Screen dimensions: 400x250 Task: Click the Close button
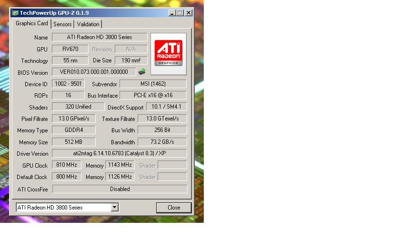[174, 208]
